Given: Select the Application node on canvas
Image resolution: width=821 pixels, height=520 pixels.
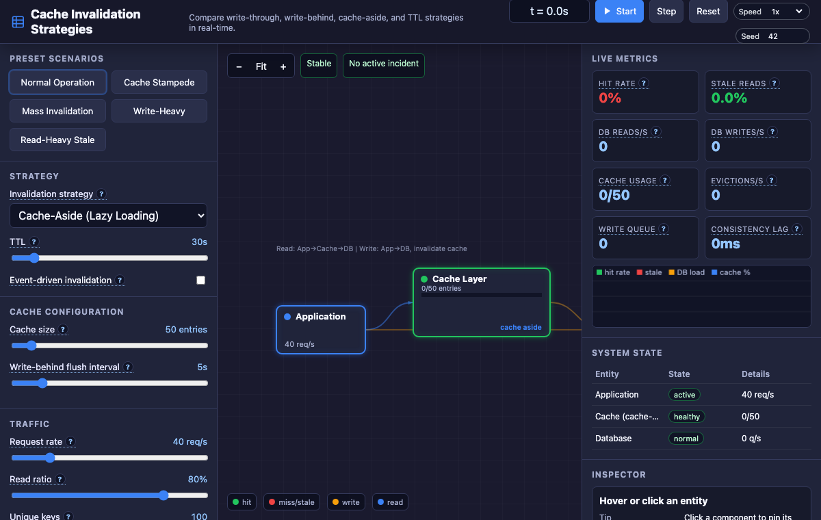Looking at the screenshot, I should pyautogui.click(x=321, y=330).
